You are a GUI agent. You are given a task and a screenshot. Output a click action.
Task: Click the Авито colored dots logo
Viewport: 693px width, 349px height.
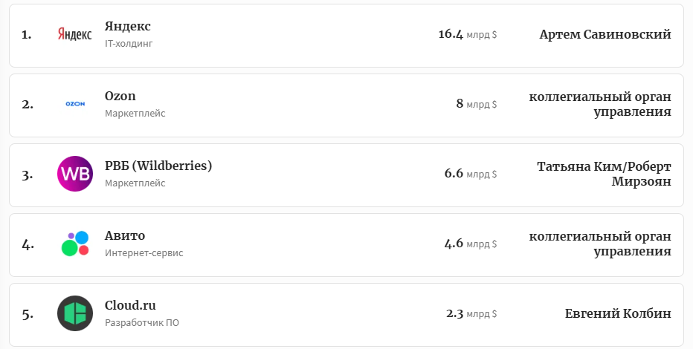coord(75,244)
